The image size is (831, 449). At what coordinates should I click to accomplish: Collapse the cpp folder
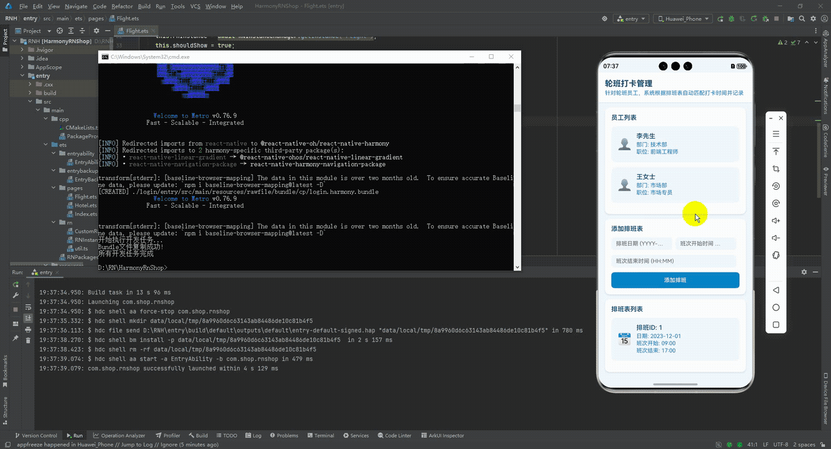45,119
